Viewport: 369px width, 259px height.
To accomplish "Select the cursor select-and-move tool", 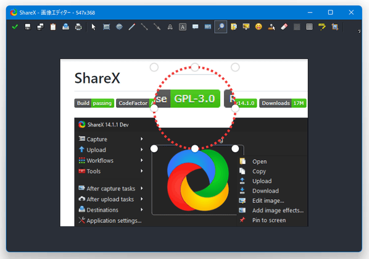I will [x=93, y=27].
